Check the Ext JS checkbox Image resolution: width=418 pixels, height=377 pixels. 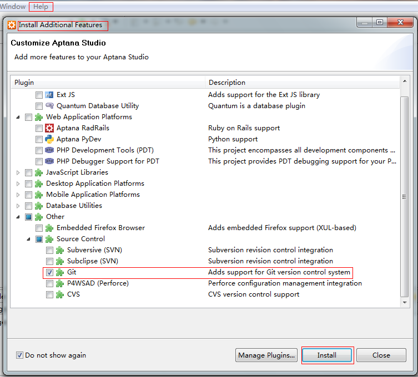39,95
